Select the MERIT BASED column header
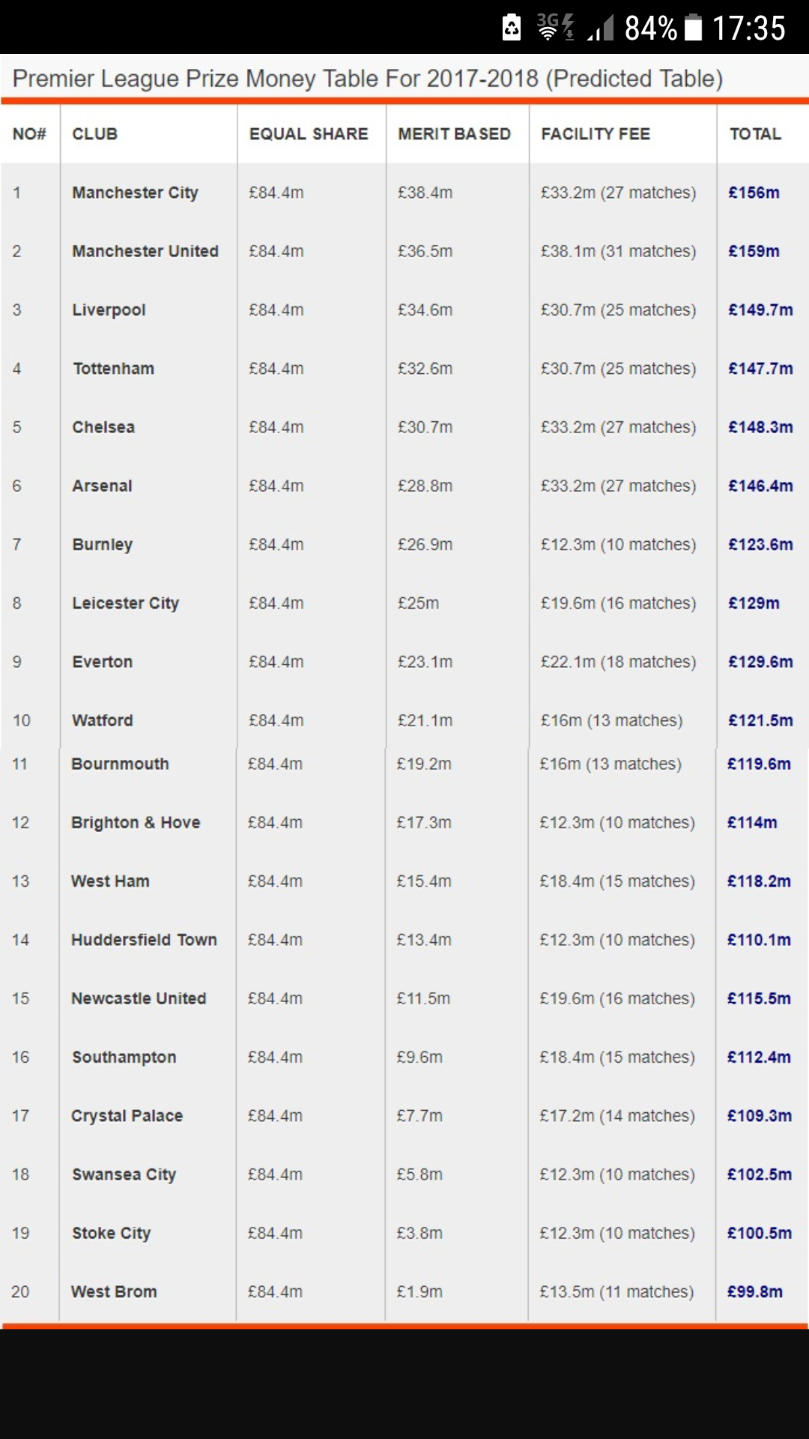The height and width of the screenshot is (1439, 809). 454,134
